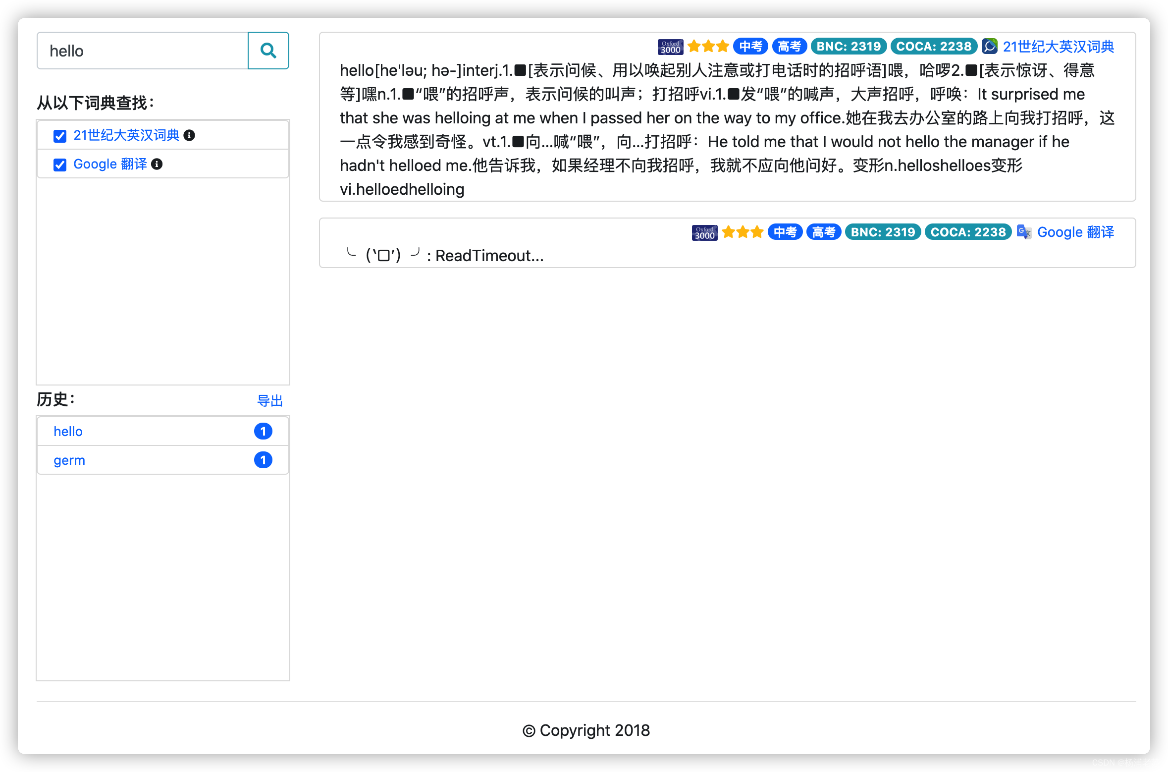Open Google 翻译 link in dictionary list
Viewport: 1168px width, 772px height.
pos(110,164)
